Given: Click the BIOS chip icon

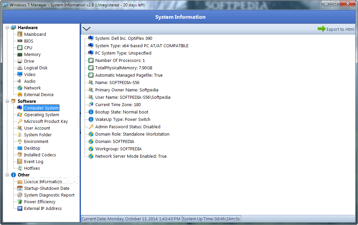Looking at the screenshot, I should point(20,41).
